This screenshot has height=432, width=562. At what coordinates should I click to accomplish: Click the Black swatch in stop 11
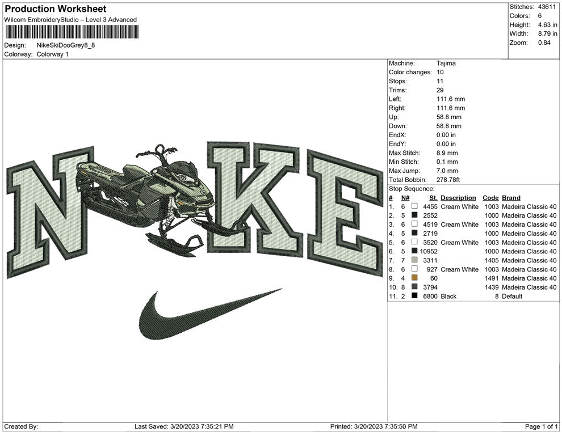coord(414,295)
